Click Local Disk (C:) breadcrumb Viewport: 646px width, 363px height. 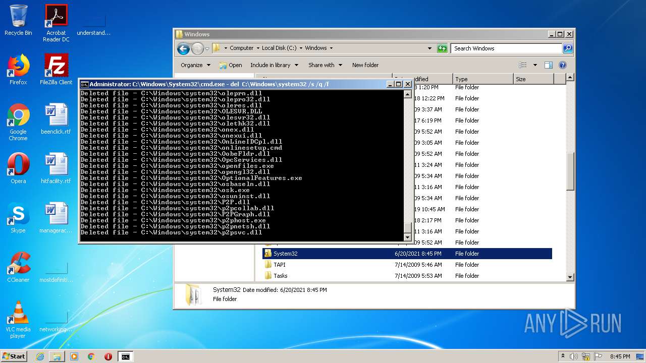[x=279, y=48]
